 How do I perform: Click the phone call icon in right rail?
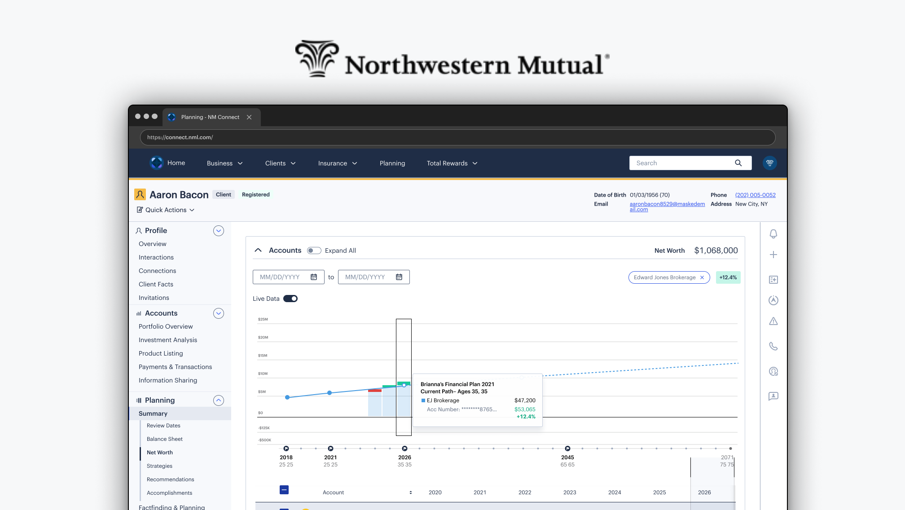[x=773, y=346]
